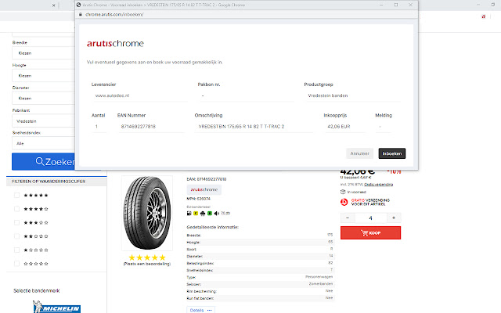Viewport: 501px width, 313px height.
Task: Open the Snelheidsindex dropdown showing Alle
Action: click(44, 143)
